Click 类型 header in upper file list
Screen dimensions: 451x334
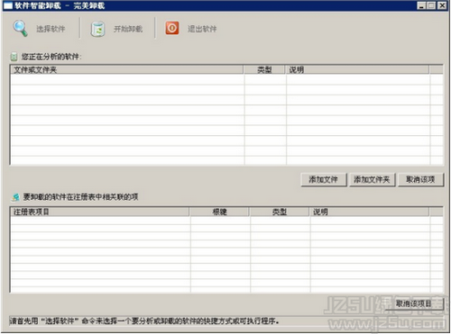click(x=264, y=70)
